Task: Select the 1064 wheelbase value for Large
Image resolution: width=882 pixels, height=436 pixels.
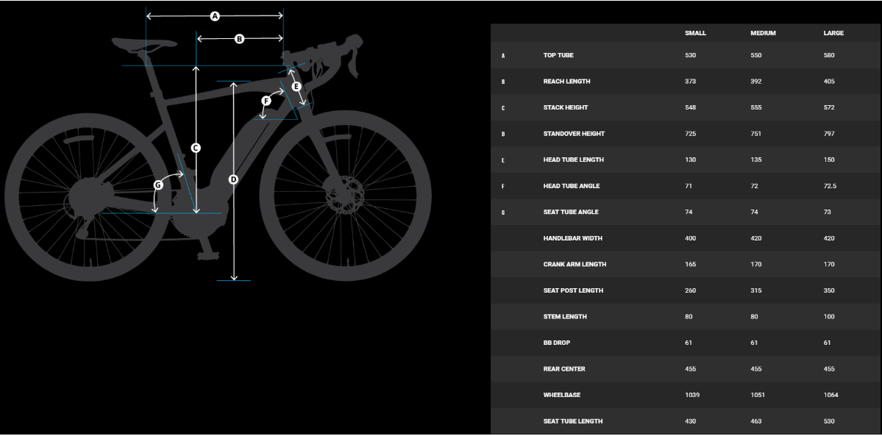Action: (831, 395)
